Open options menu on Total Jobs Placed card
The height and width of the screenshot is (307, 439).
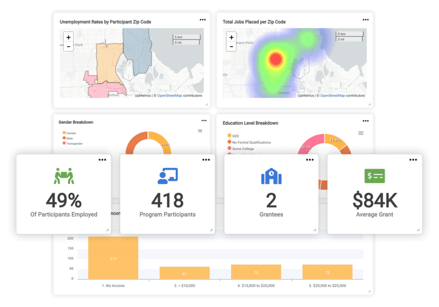pyautogui.click(x=366, y=20)
